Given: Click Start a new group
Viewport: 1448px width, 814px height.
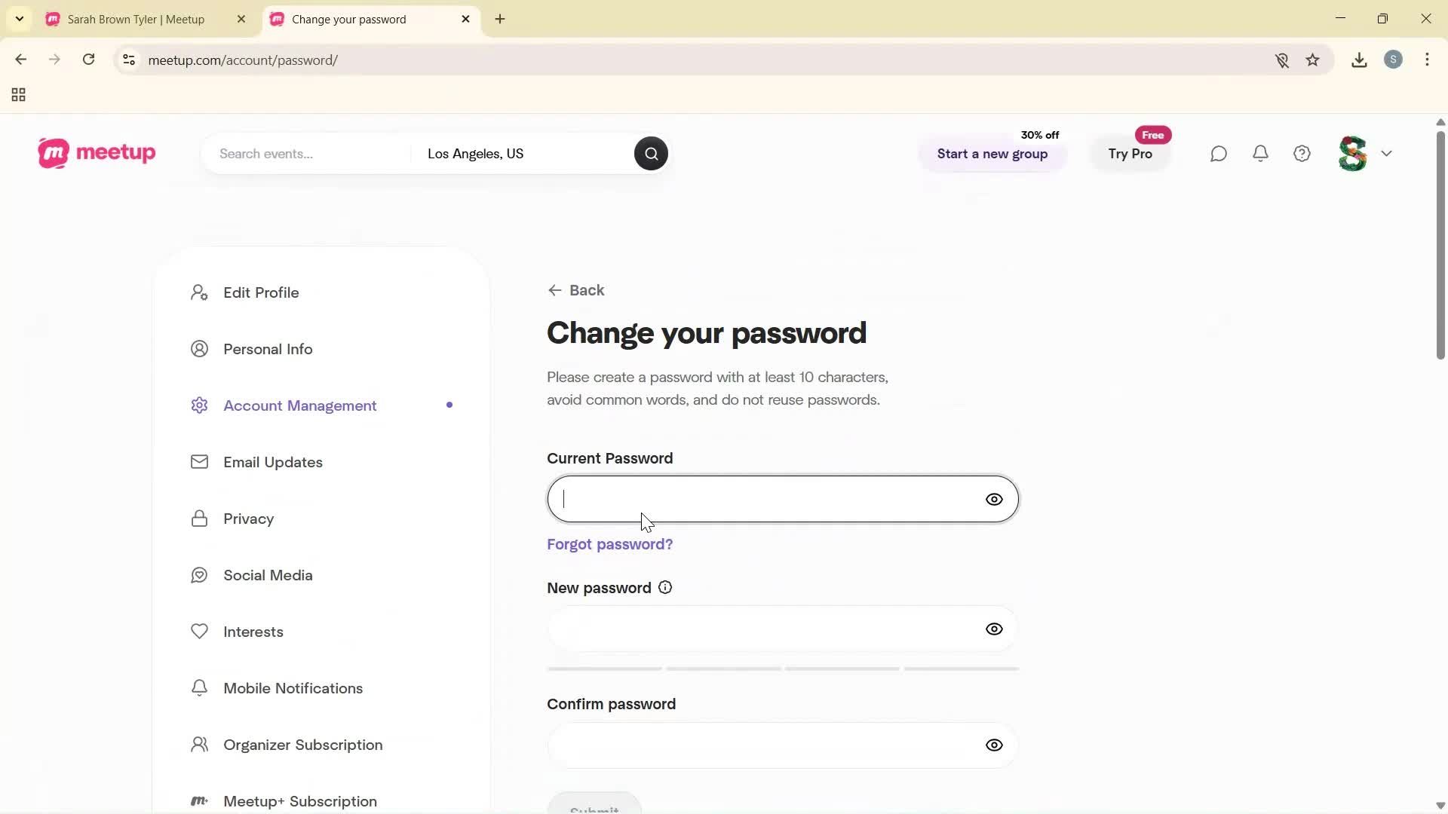Looking at the screenshot, I should [x=992, y=154].
